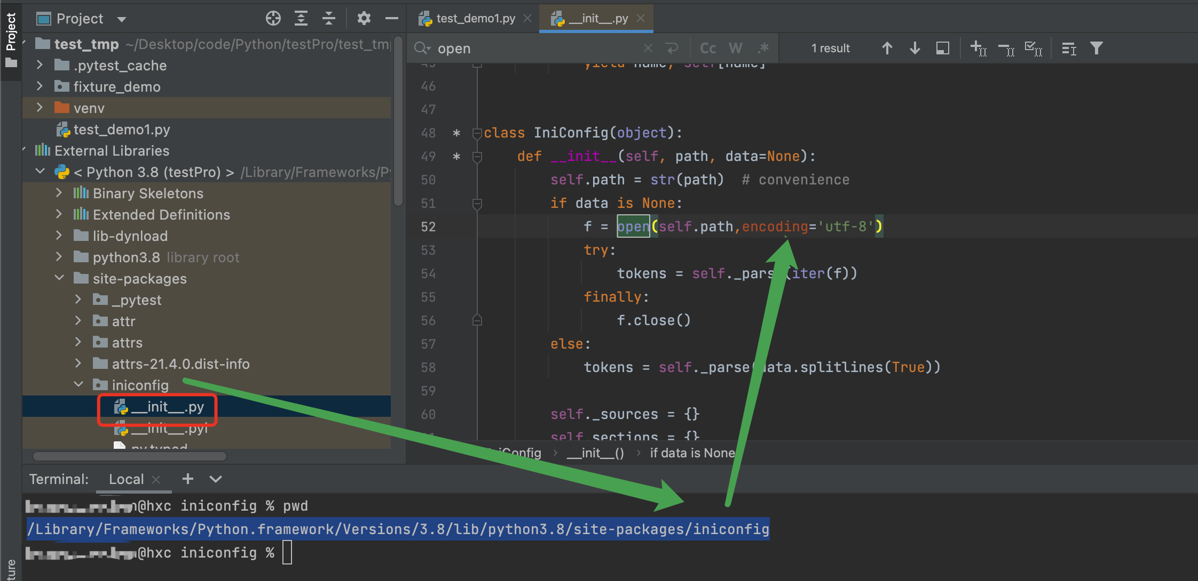Click the locate/select opened file target icon
The width and height of the screenshot is (1198, 581).
click(273, 19)
